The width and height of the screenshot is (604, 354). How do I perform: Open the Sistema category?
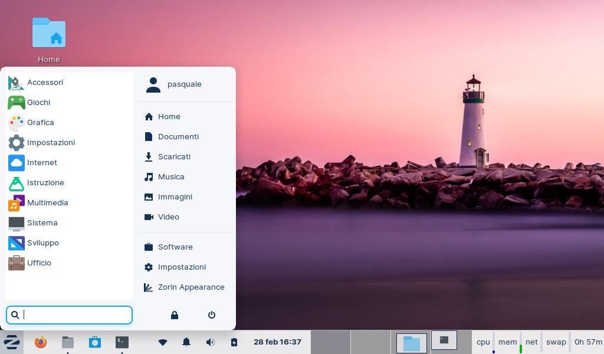tap(70, 222)
